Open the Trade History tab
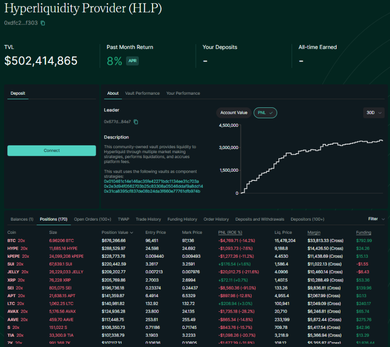390x347 pixels. tap(148, 219)
